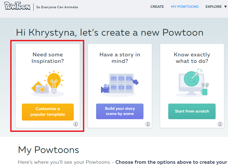
Task: Click info icon on scratch card
Action: [220, 124]
